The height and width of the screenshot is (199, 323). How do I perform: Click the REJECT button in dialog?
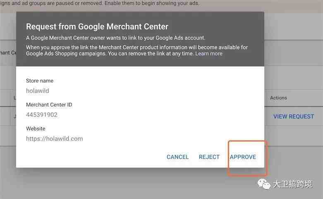click(209, 157)
